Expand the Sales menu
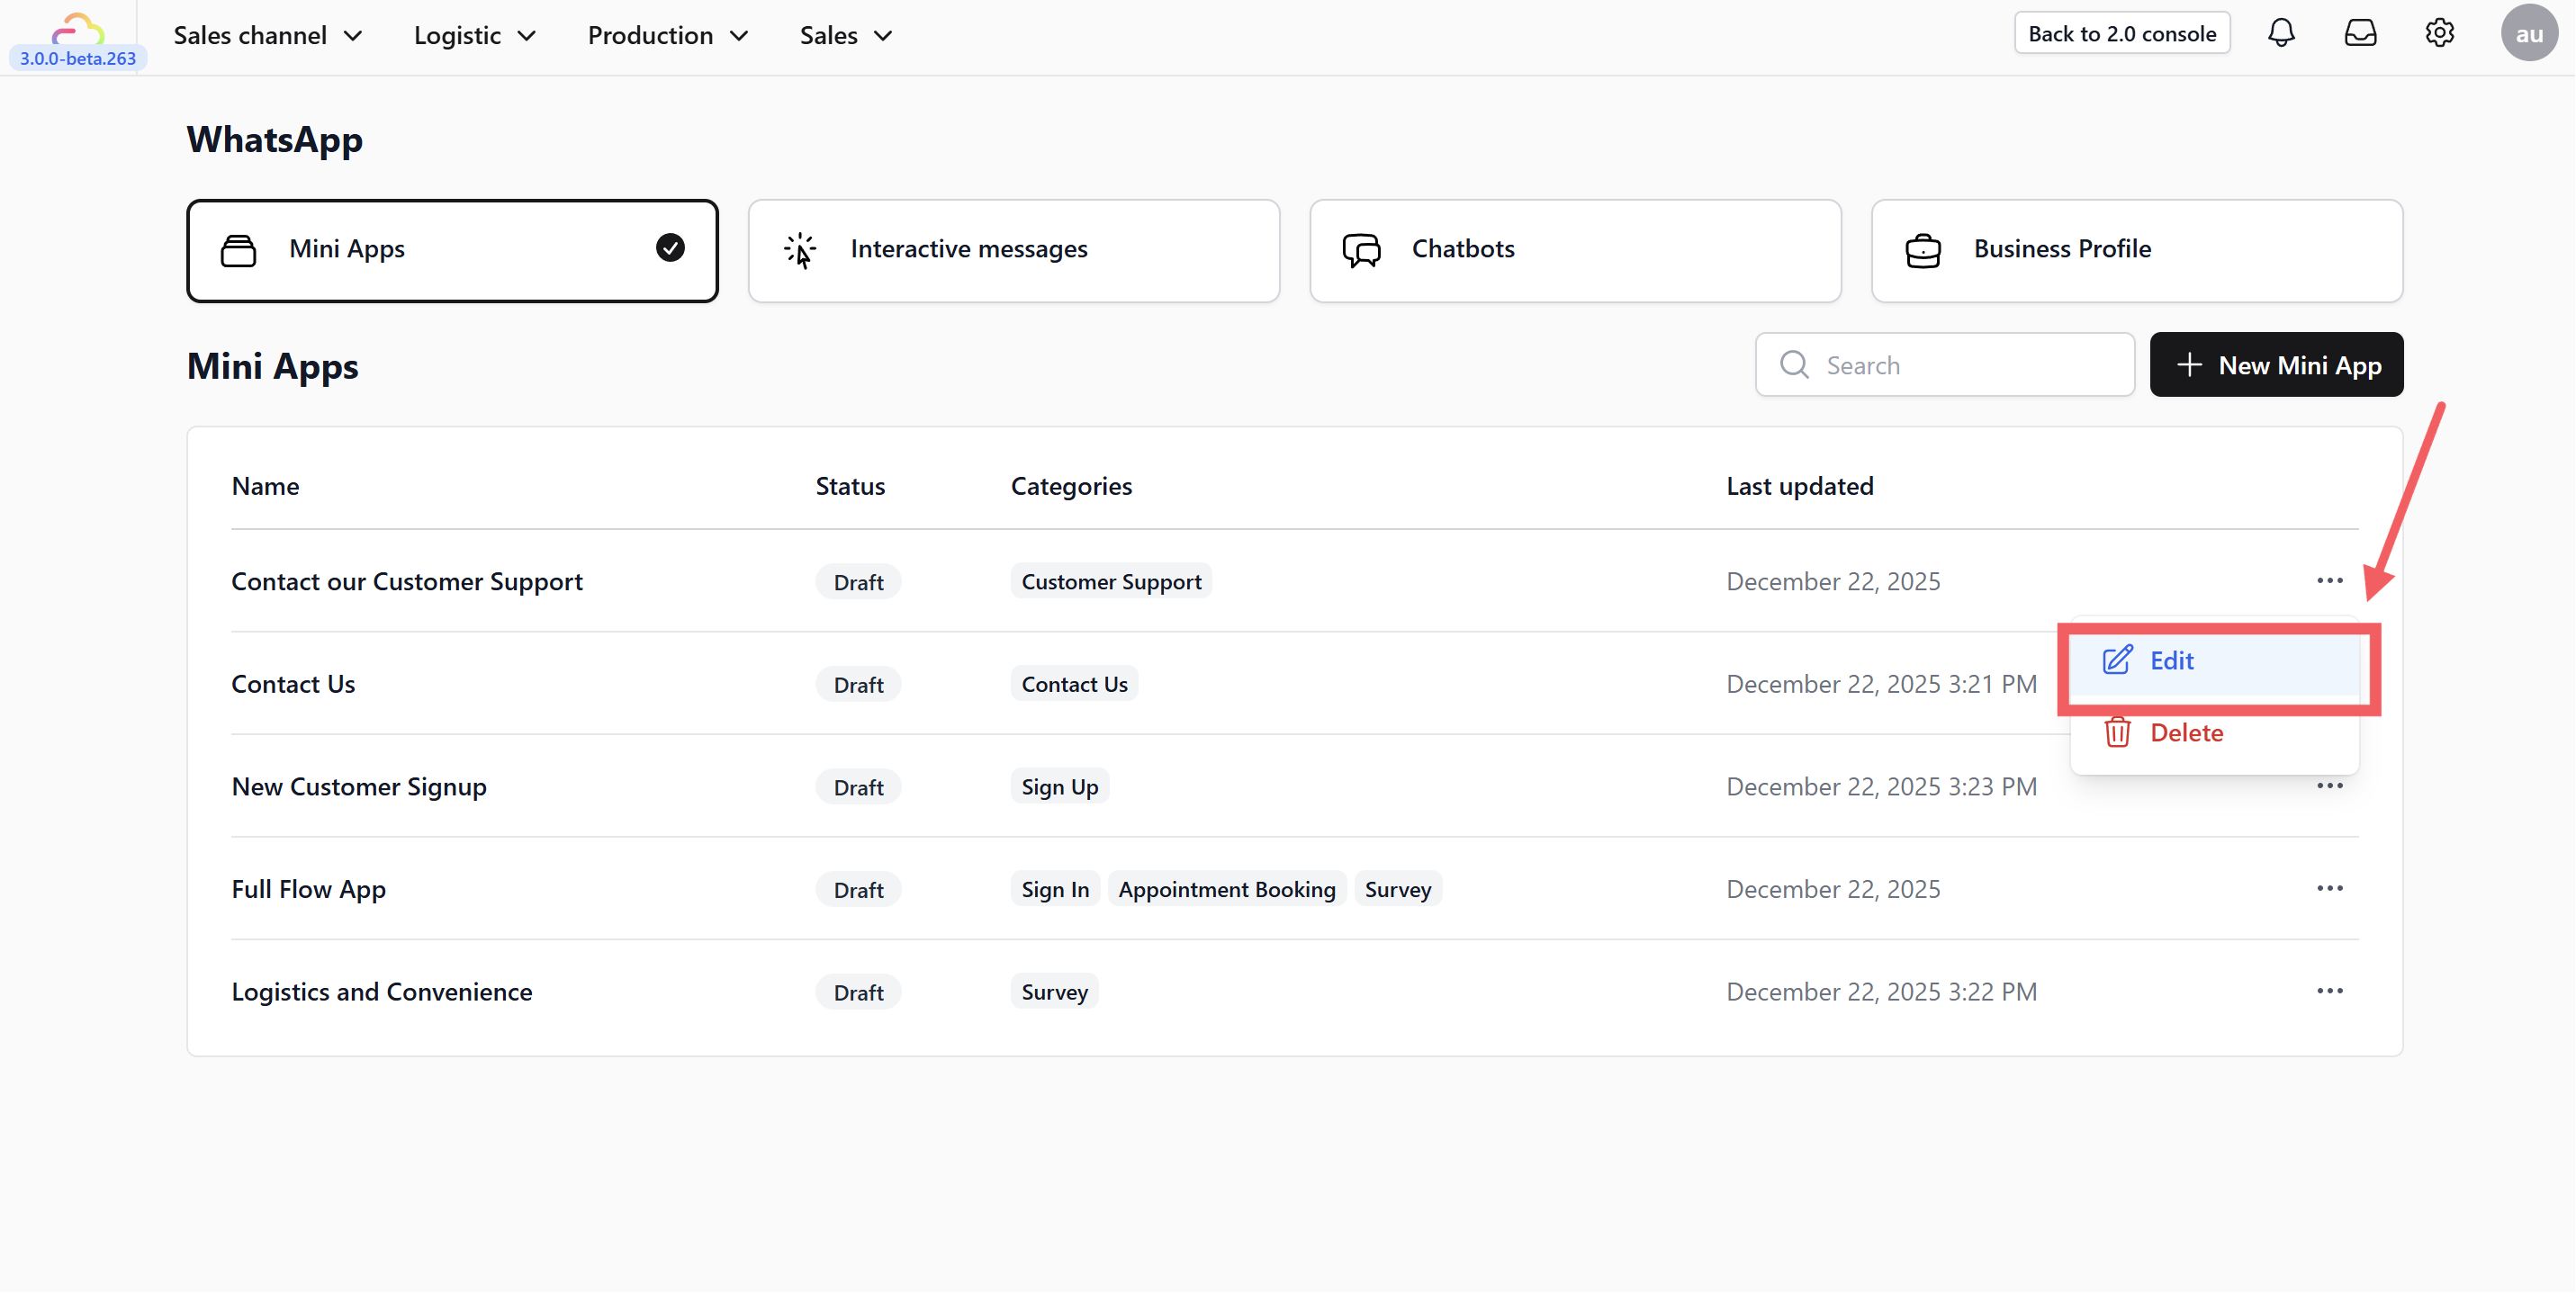The height and width of the screenshot is (1293, 2576). [846, 36]
